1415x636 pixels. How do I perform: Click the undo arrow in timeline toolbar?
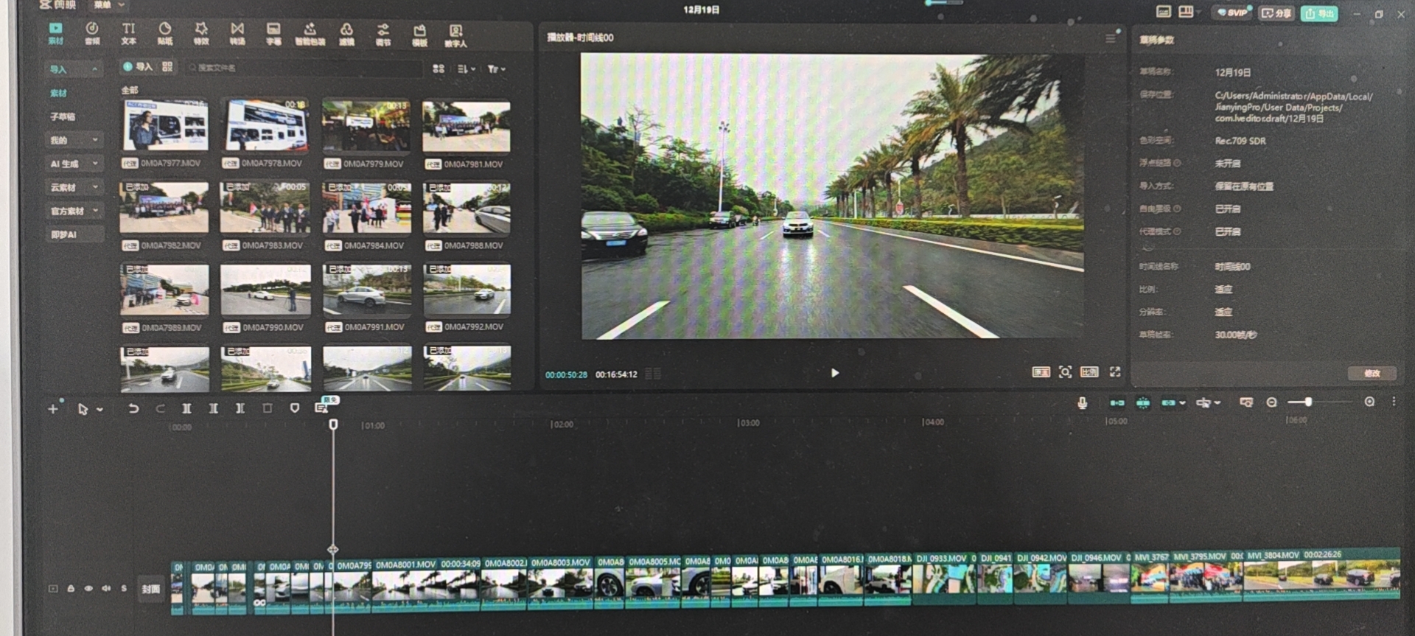tap(133, 408)
